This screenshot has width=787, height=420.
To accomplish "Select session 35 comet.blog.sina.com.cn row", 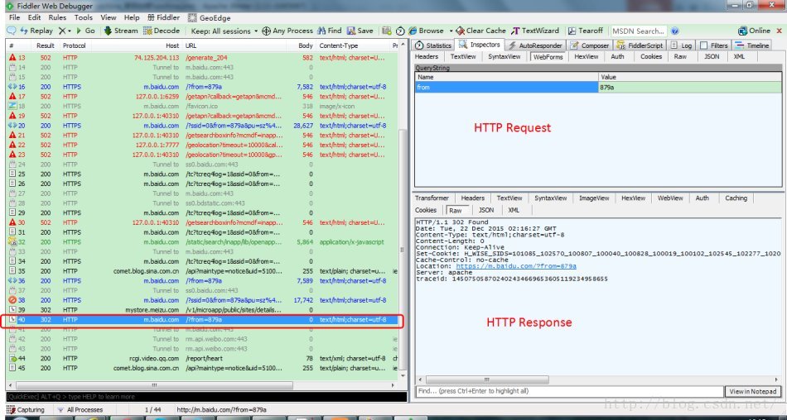I will point(203,271).
